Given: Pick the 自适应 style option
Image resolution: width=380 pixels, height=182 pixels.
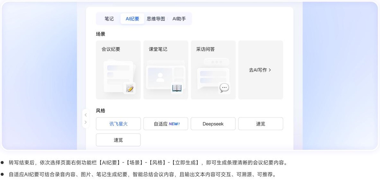Looking at the screenshot, I should point(161,124).
